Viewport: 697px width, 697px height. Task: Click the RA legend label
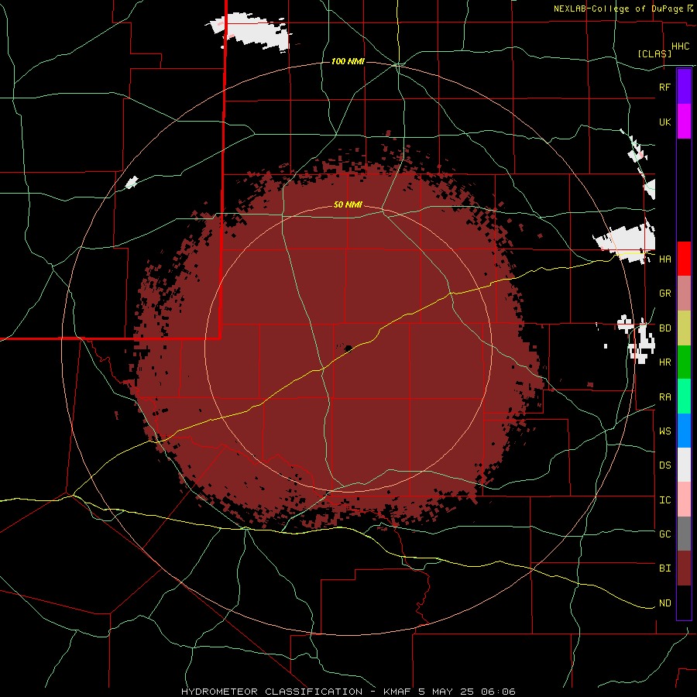(x=664, y=397)
